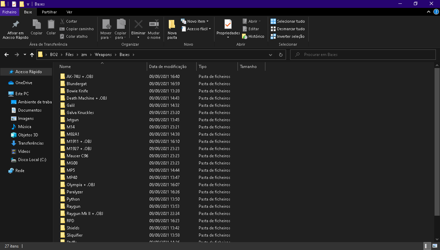The width and height of the screenshot is (440, 250).
Task: Click Afixar em Acesso Rápido pin icon
Action: (15, 25)
